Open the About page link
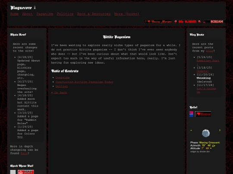The height and width of the screenshot is (174, 233). pos(27,14)
